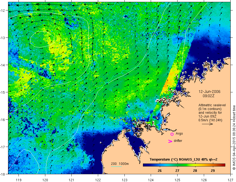Image resolution: width=236 pixels, height=182 pixels.
Task: Click the latitude label -18
Action: [x=3, y=174]
